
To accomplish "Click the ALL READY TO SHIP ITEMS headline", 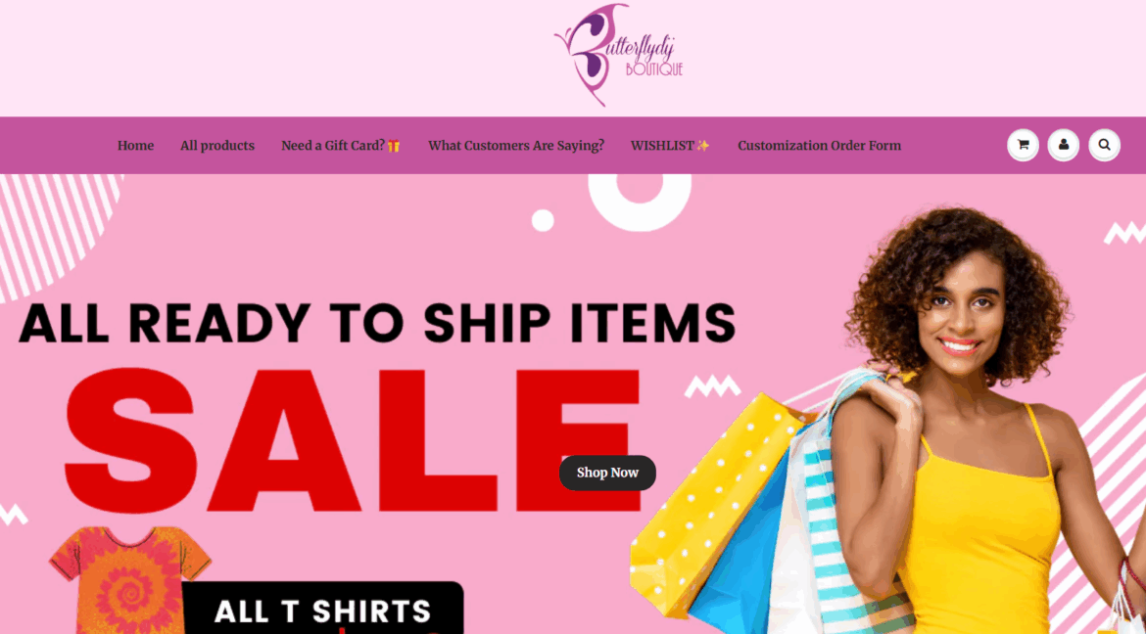I will 377,322.
